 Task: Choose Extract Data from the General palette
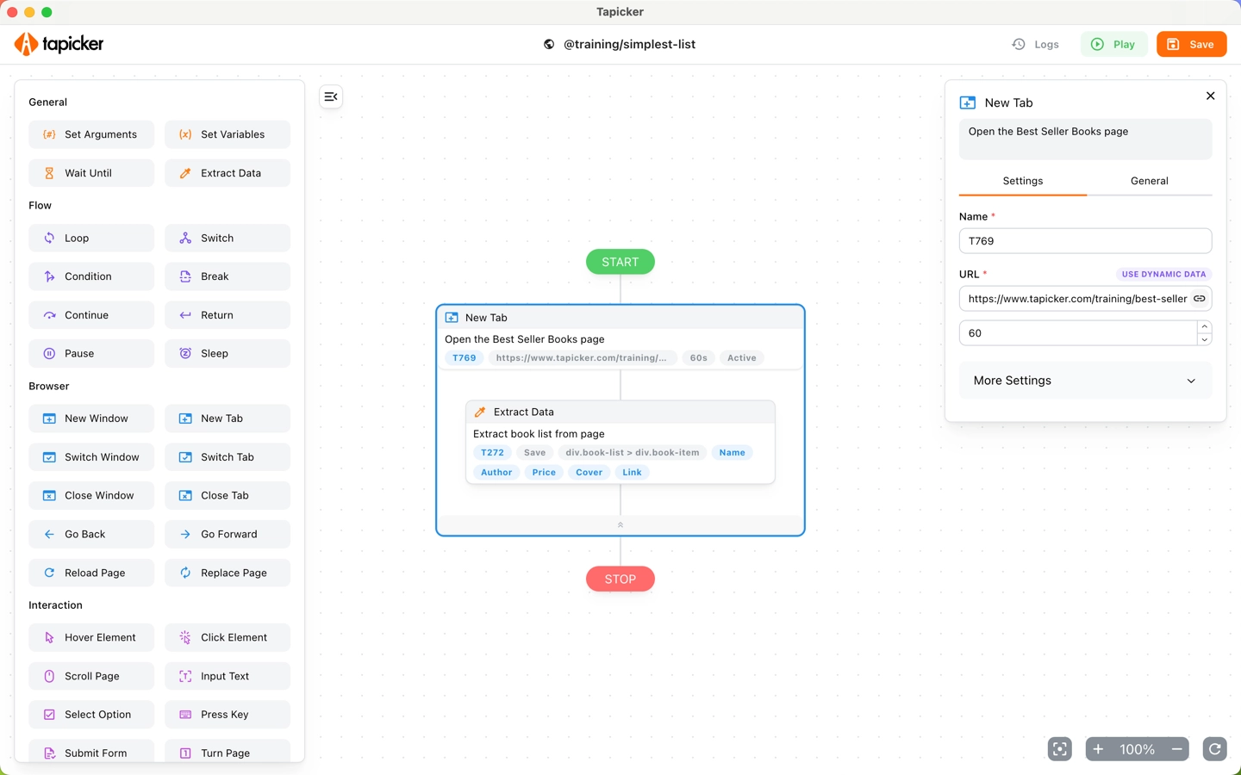point(228,173)
